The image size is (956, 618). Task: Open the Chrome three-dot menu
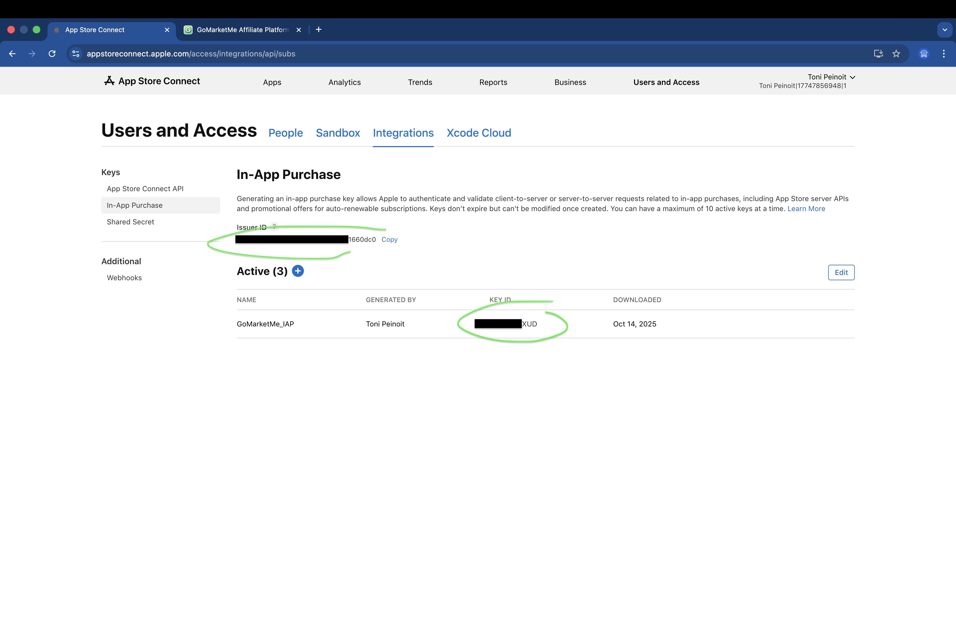pyautogui.click(x=944, y=53)
